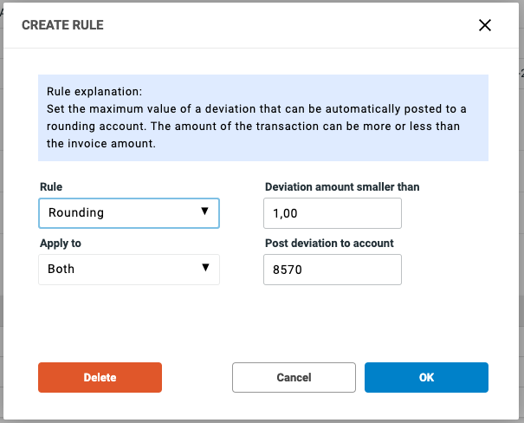Viewport: 524px width, 423px height.
Task: Click the arrow on the Rounding dropdown
Action: click(x=205, y=211)
